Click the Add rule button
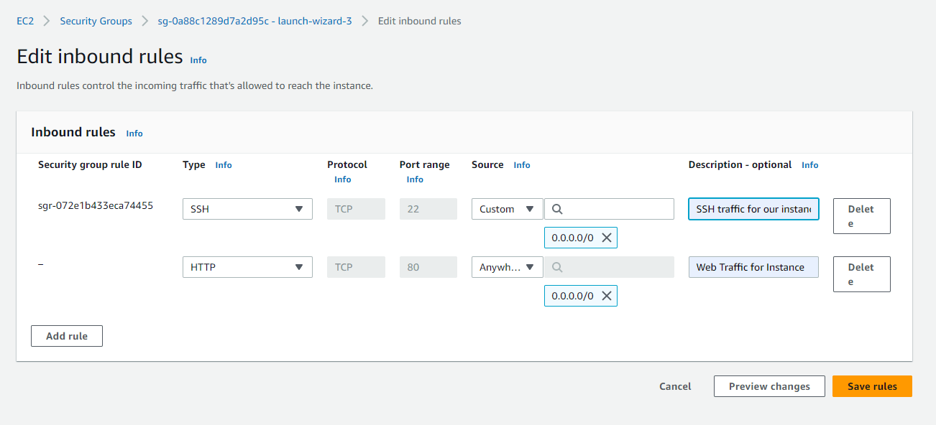Image resolution: width=936 pixels, height=425 pixels. coord(67,336)
